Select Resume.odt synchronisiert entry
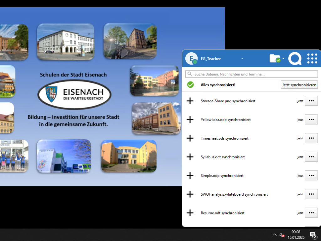Viewport: 321px width, 241px height. point(223,213)
